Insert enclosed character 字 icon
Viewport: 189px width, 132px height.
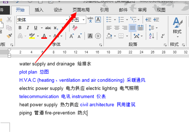coord(98,36)
